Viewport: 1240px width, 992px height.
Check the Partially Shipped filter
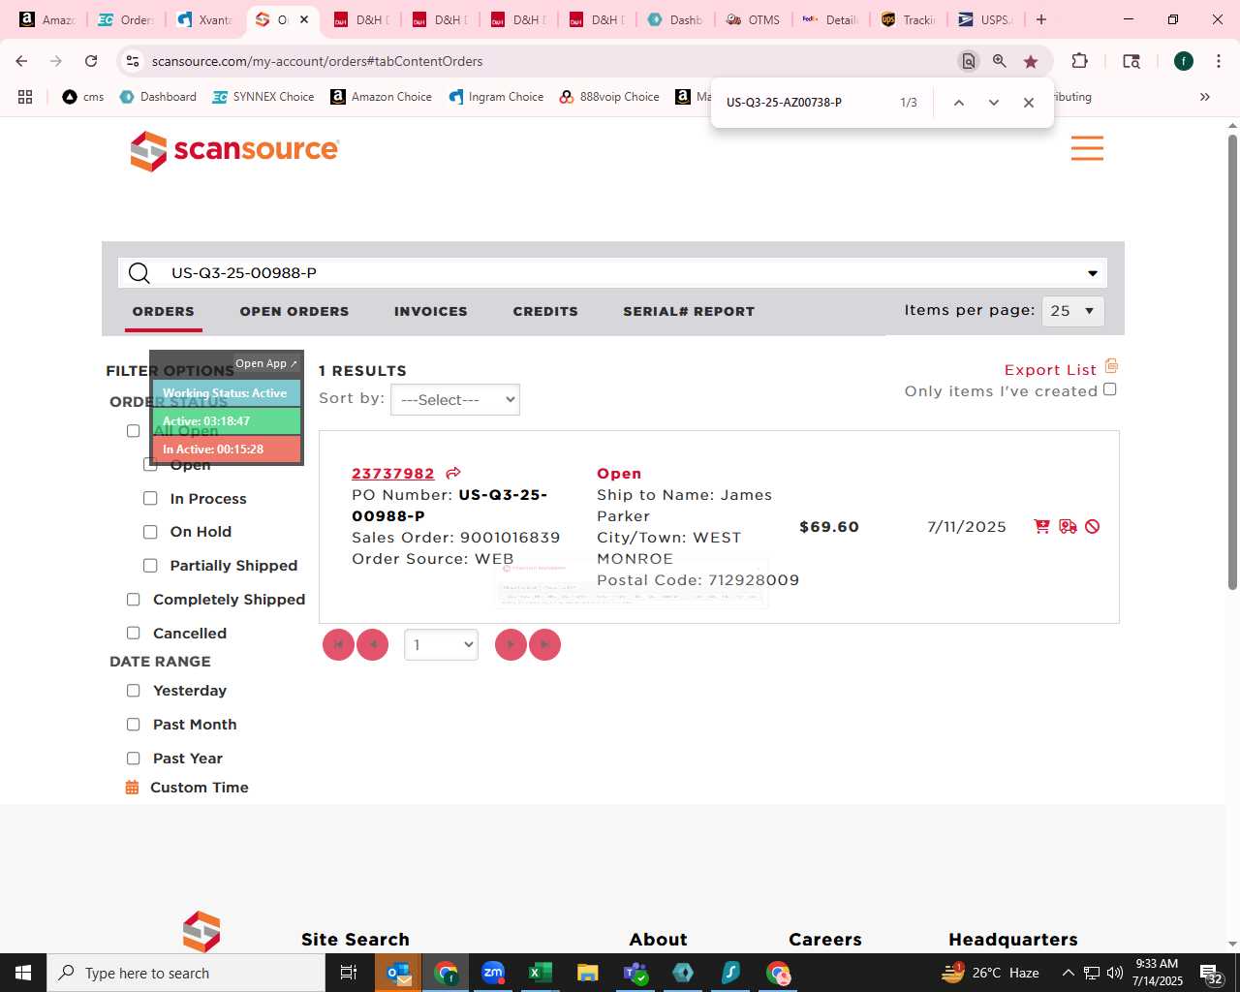click(x=150, y=566)
